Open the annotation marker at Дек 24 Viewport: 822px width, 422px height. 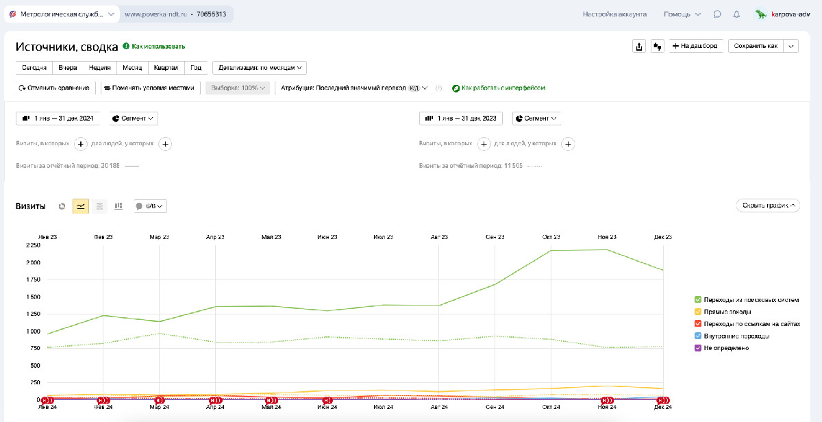coord(663,400)
